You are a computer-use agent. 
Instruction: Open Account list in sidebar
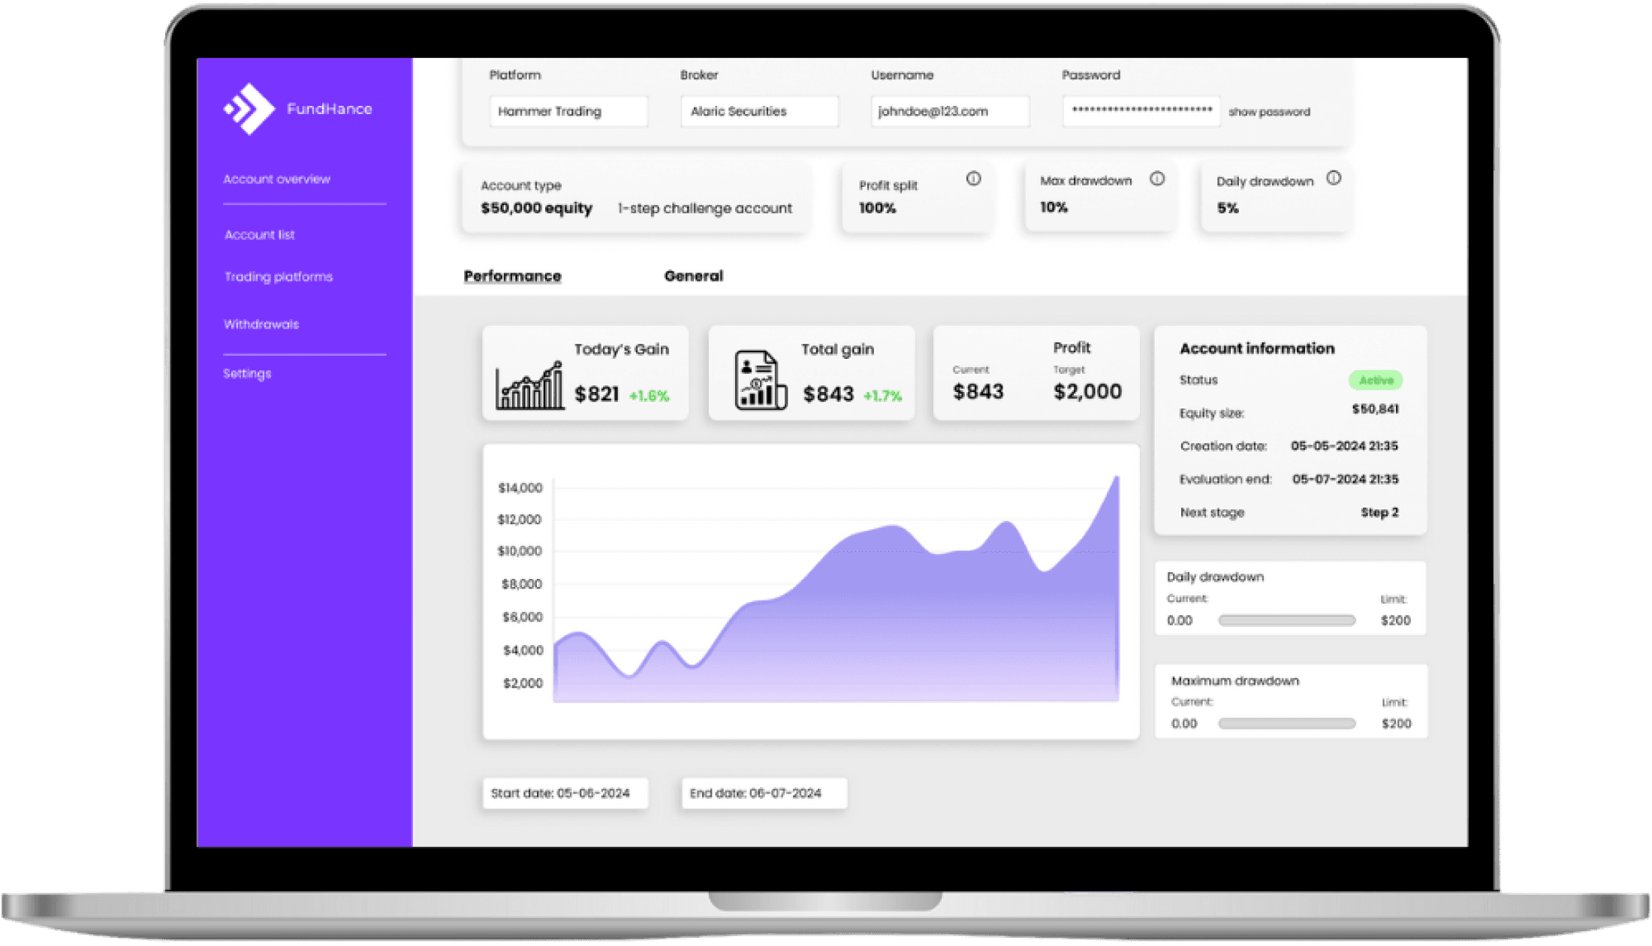tap(260, 235)
